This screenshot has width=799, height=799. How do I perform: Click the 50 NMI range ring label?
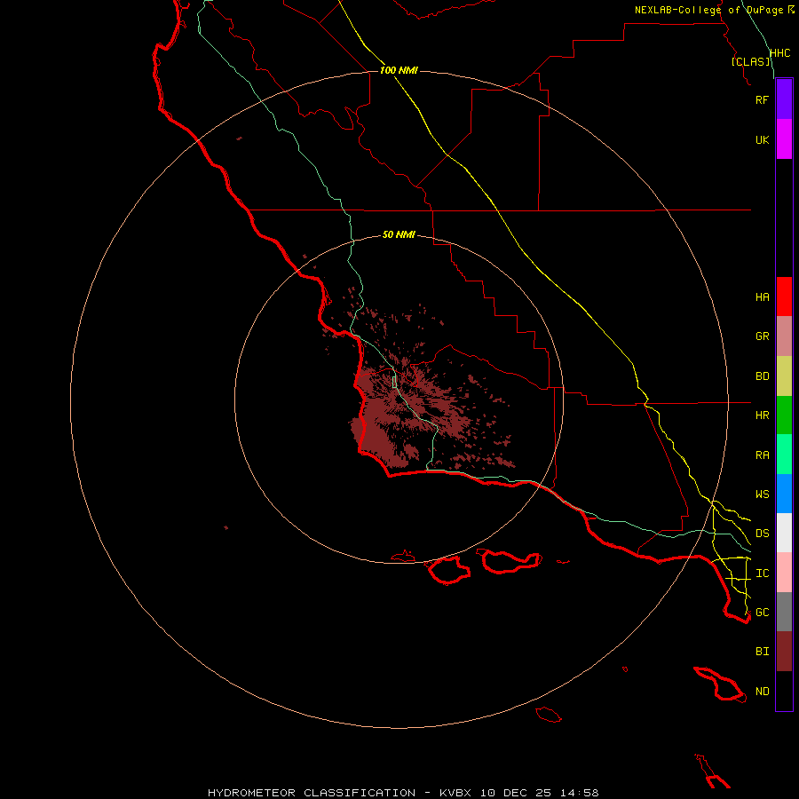[x=399, y=234]
